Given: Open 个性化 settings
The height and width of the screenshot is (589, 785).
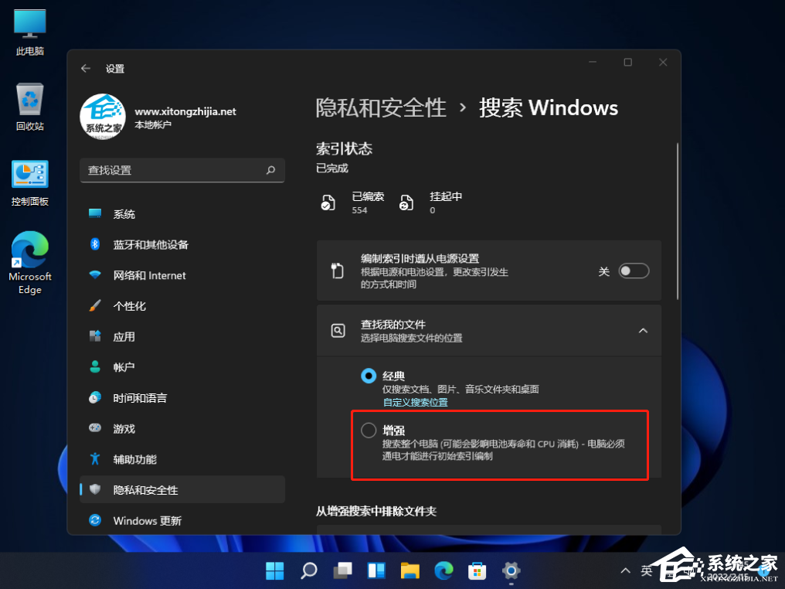Looking at the screenshot, I should point(182,306).
